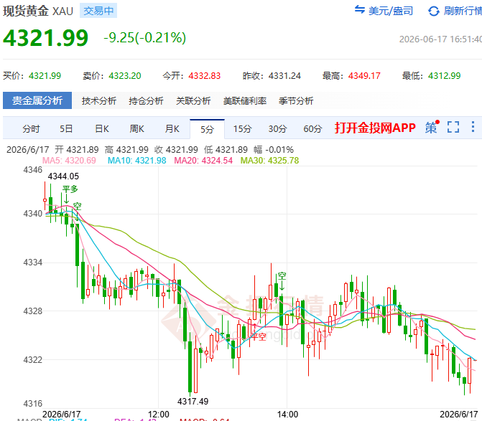Click the 幅 -0.01% candle info
482x421 pixels.
click(273, 150)
